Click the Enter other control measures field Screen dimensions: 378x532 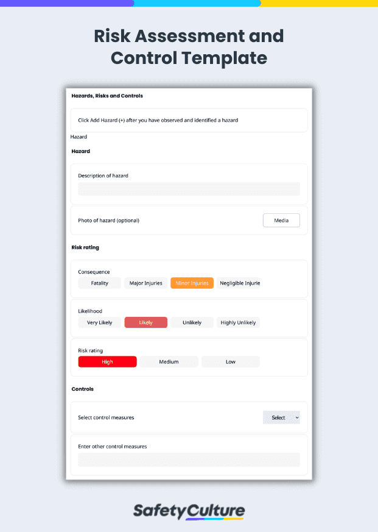tap(189, 459)
